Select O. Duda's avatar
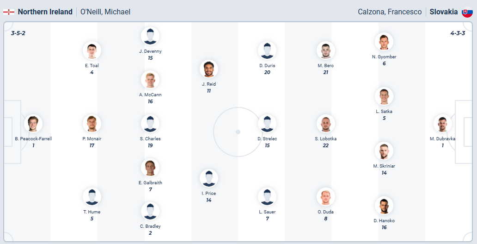 click(326, 197)
